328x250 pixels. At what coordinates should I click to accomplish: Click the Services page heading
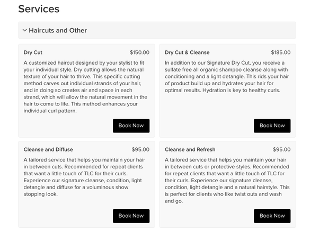(x=39, y=9)
